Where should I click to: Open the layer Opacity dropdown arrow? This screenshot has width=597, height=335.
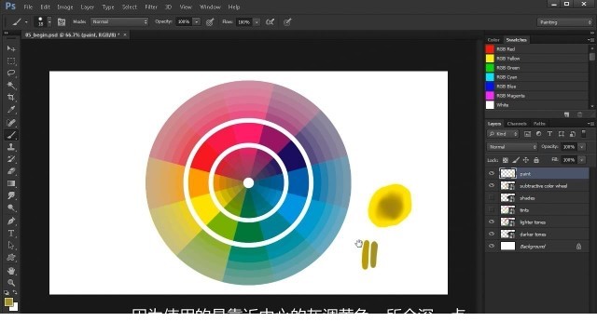[x=582, y=147]
